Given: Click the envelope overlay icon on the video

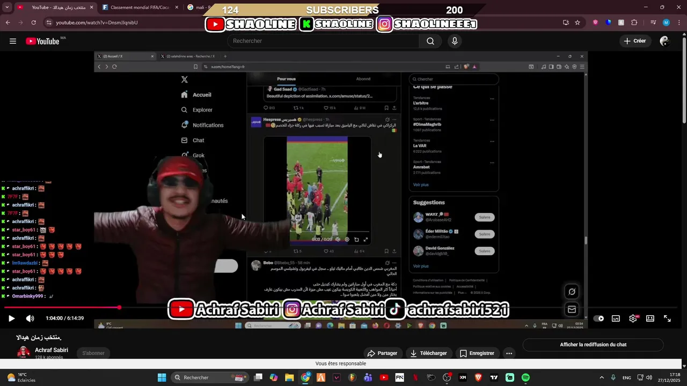Looking at the screenshot, I should pyautogui.click(x=572, y=309).
